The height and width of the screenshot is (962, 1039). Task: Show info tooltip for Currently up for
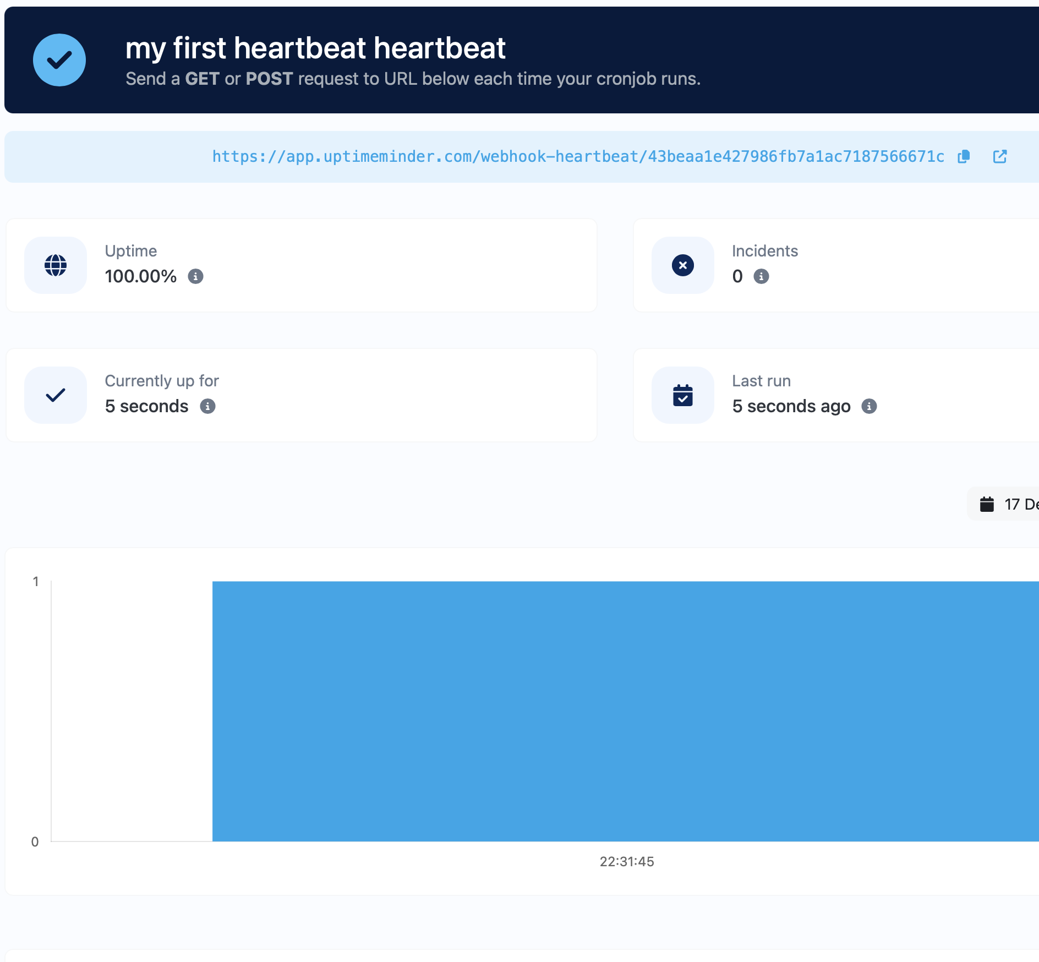click(x=207, y=406)
